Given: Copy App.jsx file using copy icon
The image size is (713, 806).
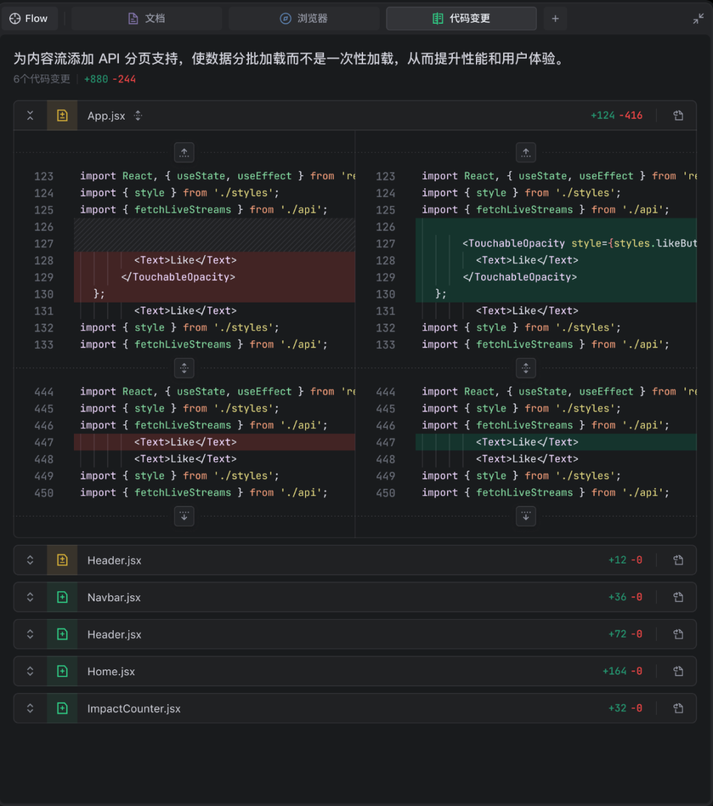Looking at the screenshot, I should 678,116.
